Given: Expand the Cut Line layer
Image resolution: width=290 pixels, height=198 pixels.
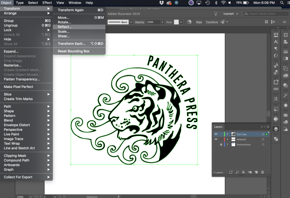Looking at the screenshot, I should coord(227,134).
